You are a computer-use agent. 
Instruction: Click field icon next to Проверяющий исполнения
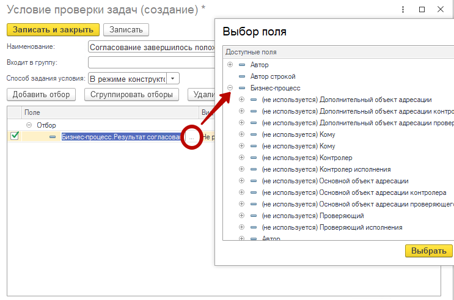coord(254,227)
